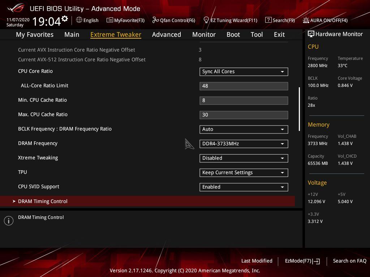Click the DRAM Timing Control arrow marker
The width and height of the screenshot is (370, 277).
pyautogui.click(x=14, y=201)
